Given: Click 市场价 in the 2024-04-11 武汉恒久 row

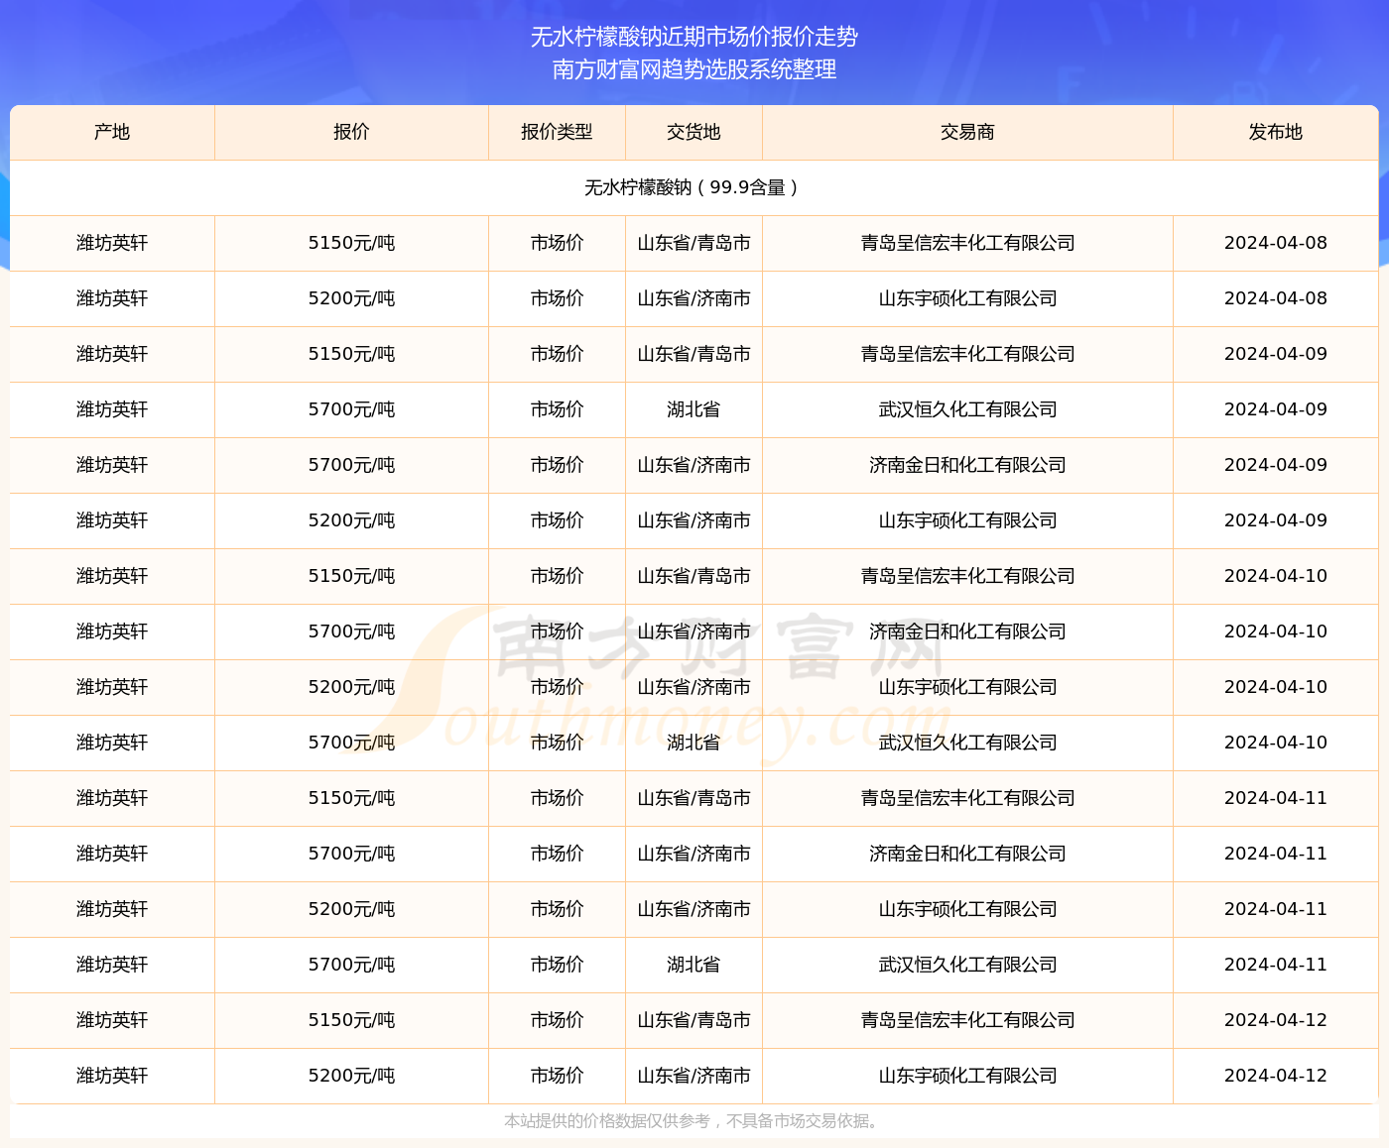Looking at the screenshot, I should click(x=557, y=965).
